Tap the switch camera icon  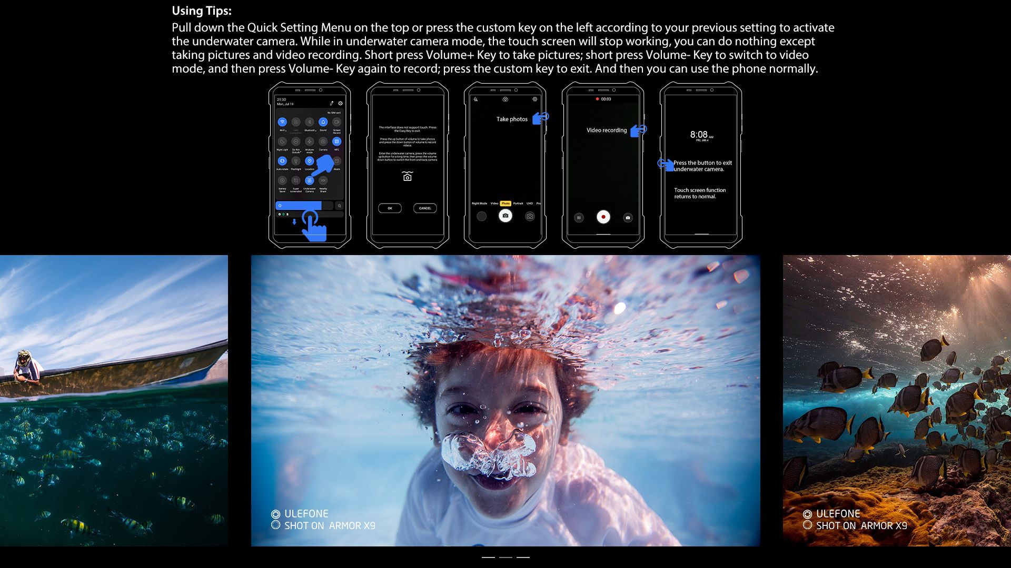click(530, 216)
